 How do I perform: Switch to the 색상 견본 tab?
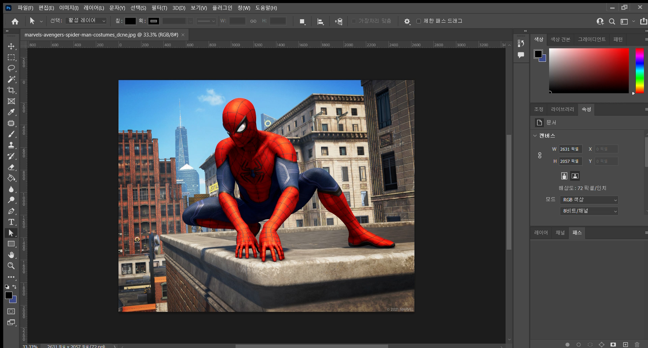[561, 39]
